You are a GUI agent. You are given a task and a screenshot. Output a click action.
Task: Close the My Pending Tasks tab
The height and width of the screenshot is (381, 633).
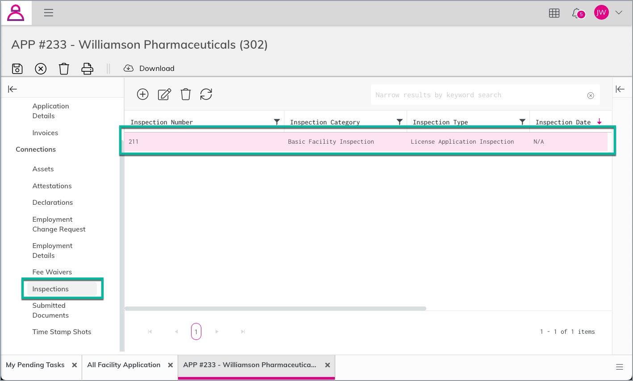[75, 365]
